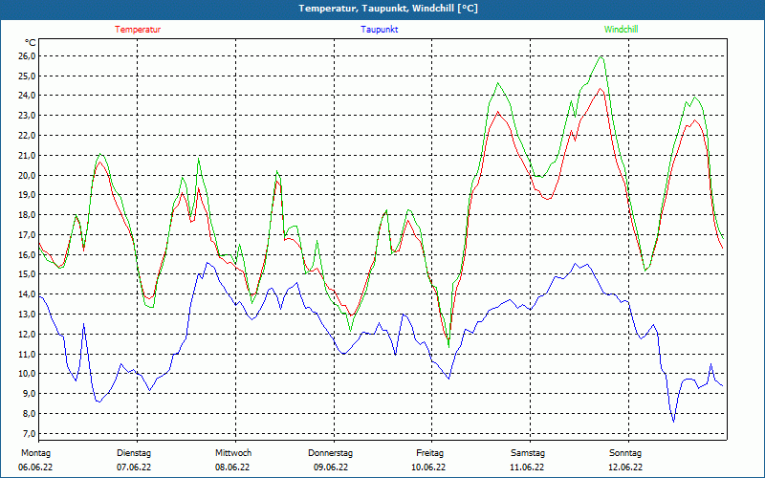Click the 10.06.22 date label
The width and height of the screenshot is (765, 478).
pos(428,467)
